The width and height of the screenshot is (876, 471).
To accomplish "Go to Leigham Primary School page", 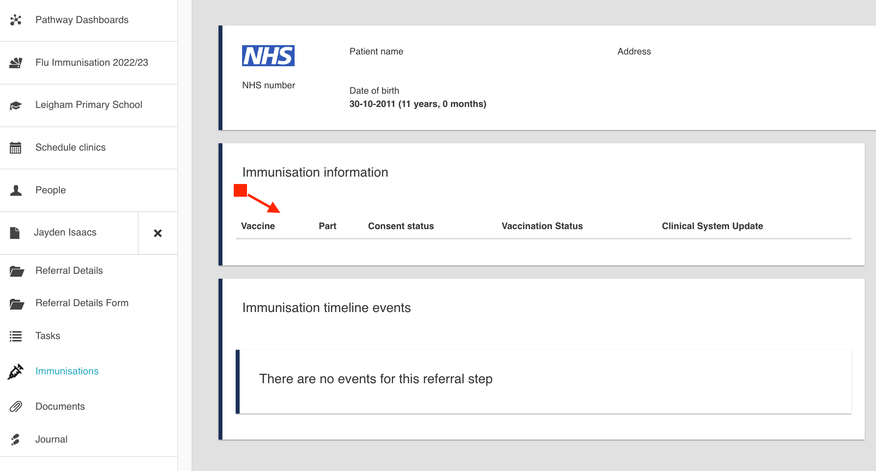I will (88, 105).
